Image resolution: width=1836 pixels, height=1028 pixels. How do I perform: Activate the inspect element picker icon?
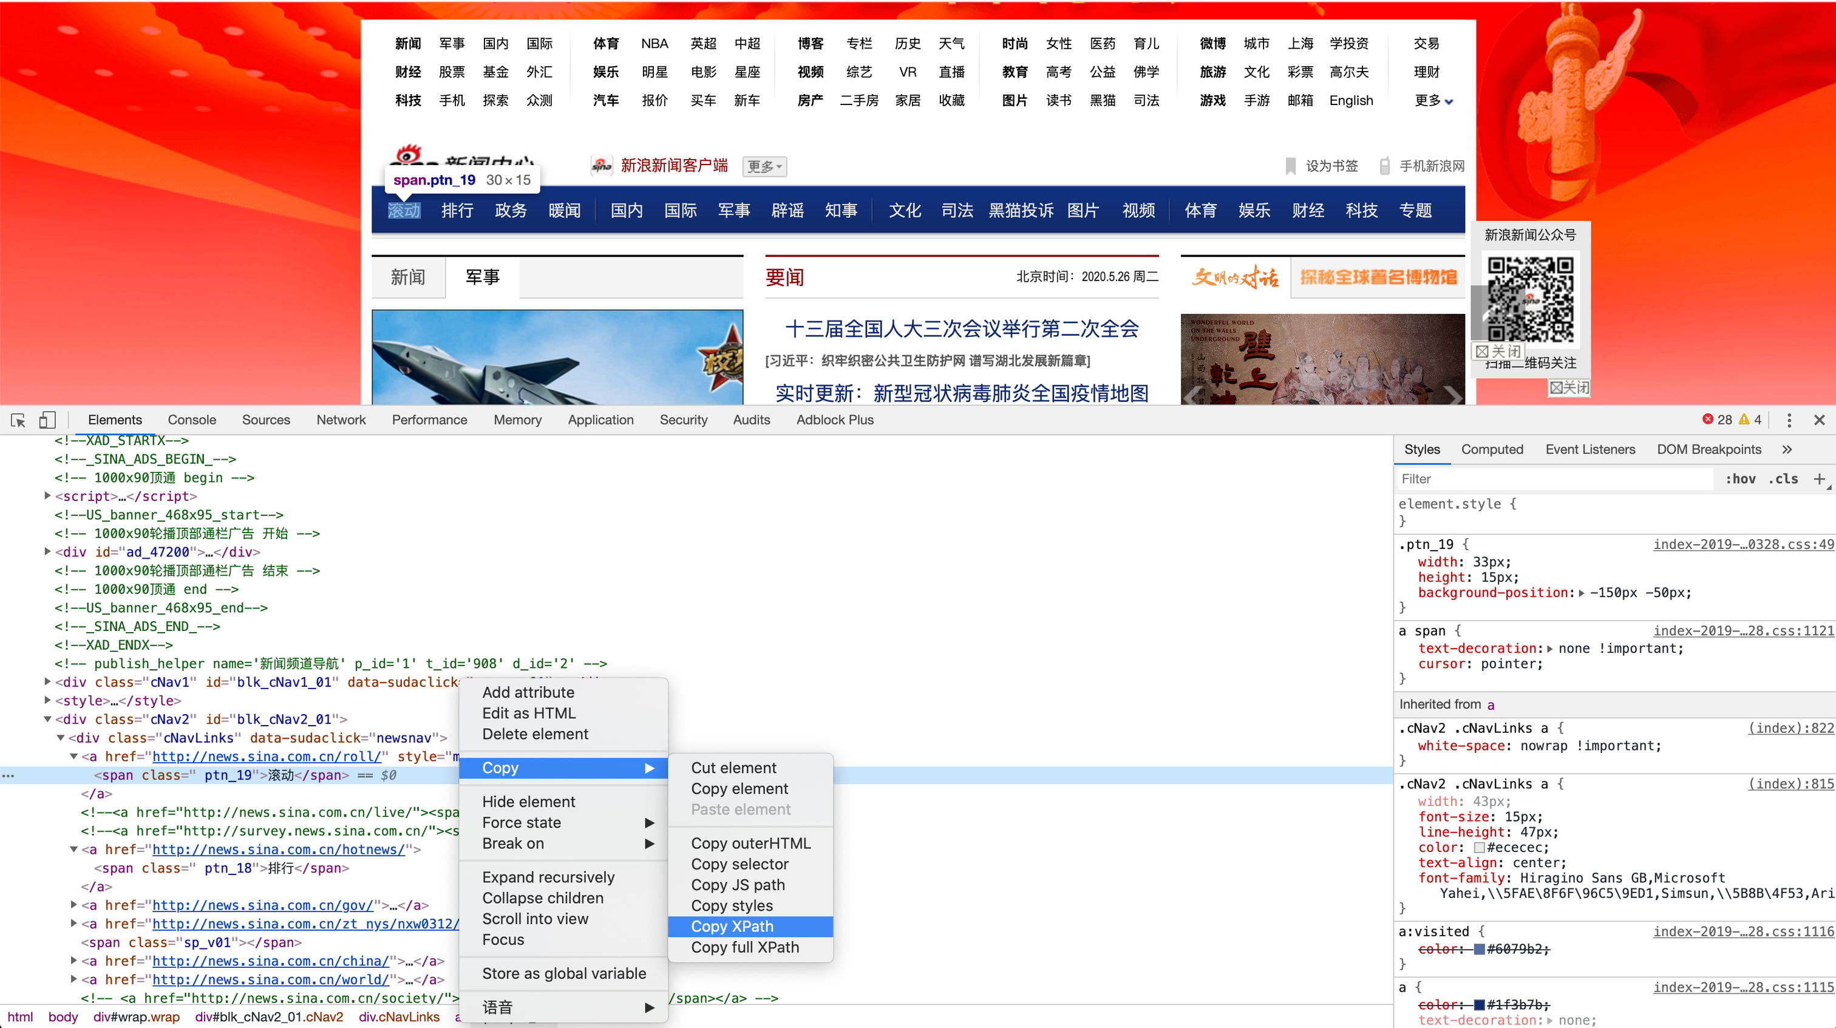pos(19,420)
